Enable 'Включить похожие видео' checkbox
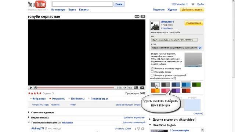The image size is (235, 132). pos(152,68)
